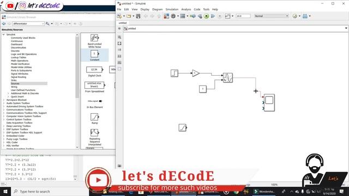349x196 pixels.
Task: Click the green Run simulation button
Action: (x=206, y=16)
